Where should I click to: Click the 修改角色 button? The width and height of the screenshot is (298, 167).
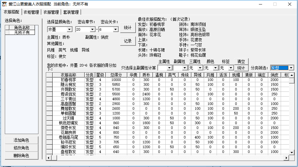coord(21,148)
